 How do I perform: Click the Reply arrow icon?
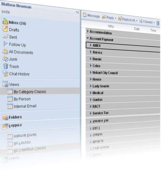point(103,17)
